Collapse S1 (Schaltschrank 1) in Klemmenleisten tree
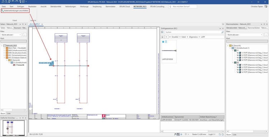269x137 pixels. pos(230,48)
